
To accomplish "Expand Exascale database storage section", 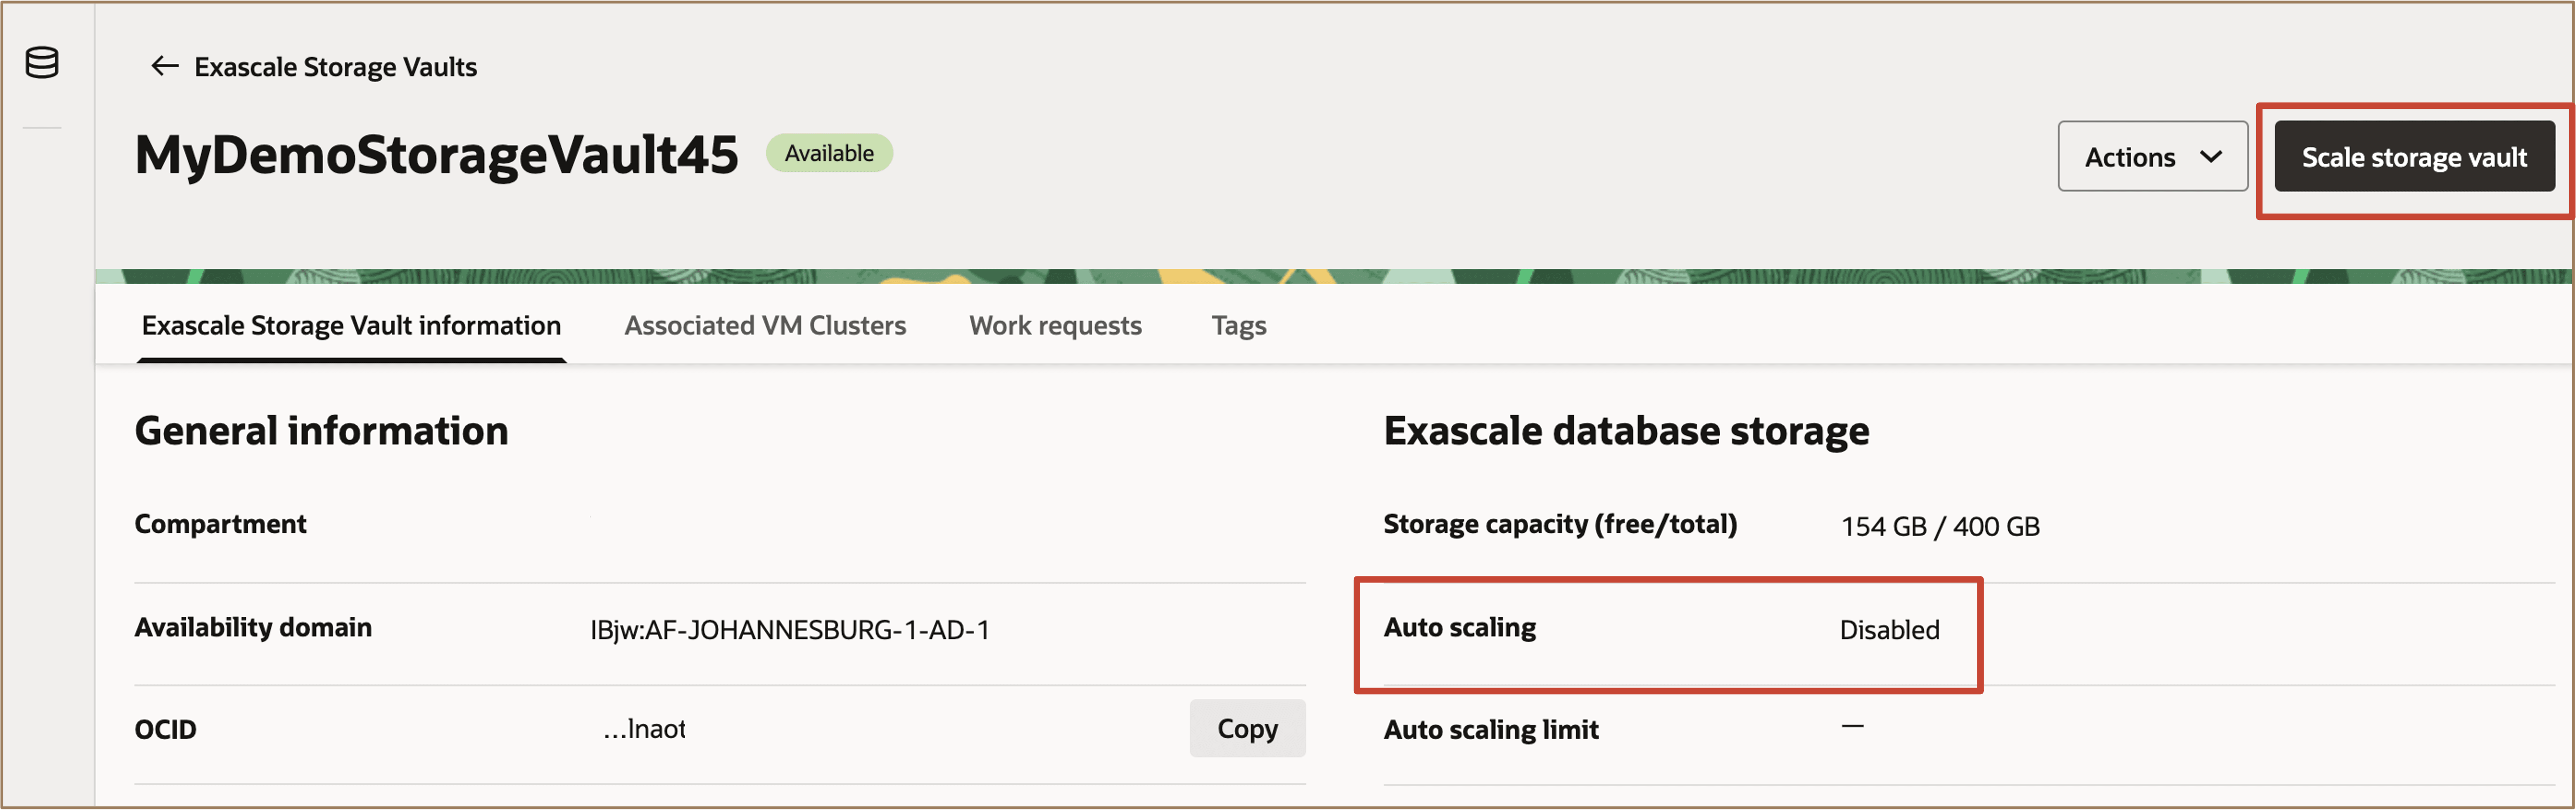I will click(x=1626, y=430).
